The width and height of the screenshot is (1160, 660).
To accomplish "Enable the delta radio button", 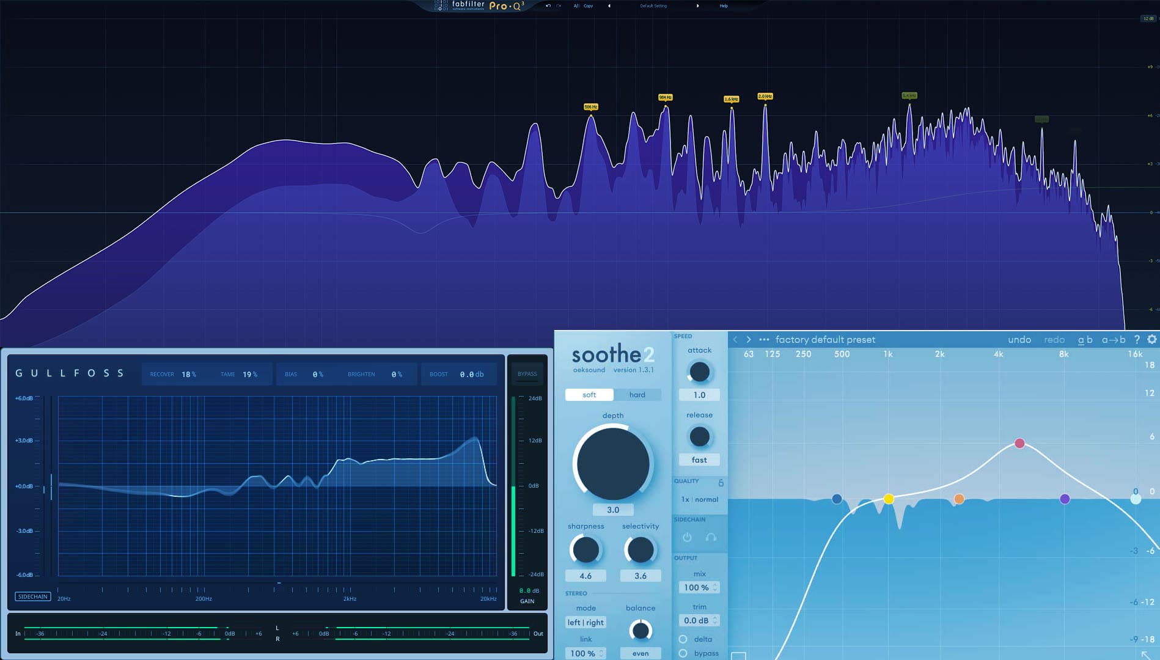I will tap(683, 639).
